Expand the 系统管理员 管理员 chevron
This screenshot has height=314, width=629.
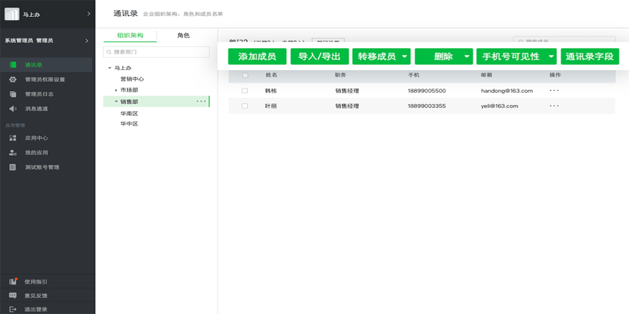click(86, 41)
